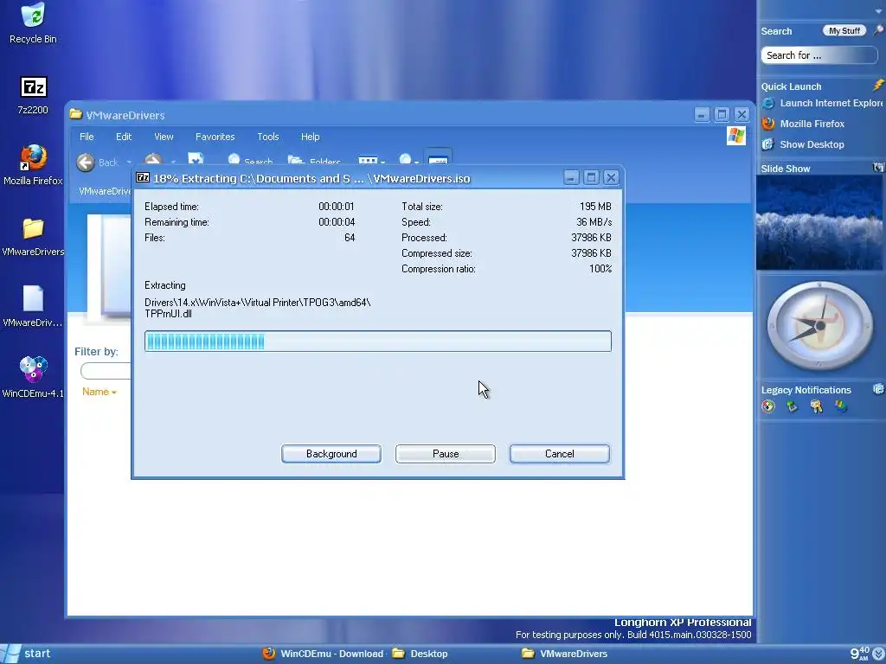Click the Mozilla Firefox link in sidebar
Viewport: 886px width, 664px height.
pos(812,124)
